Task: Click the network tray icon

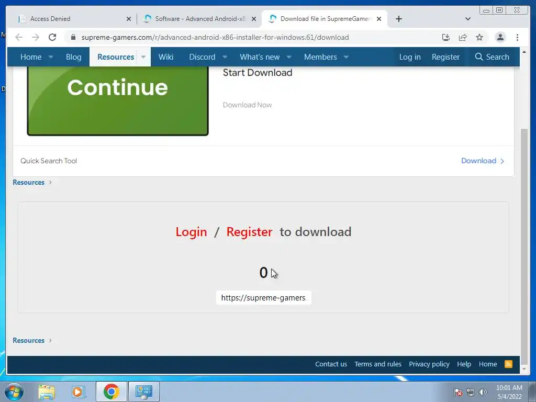Action: (471, 392)
